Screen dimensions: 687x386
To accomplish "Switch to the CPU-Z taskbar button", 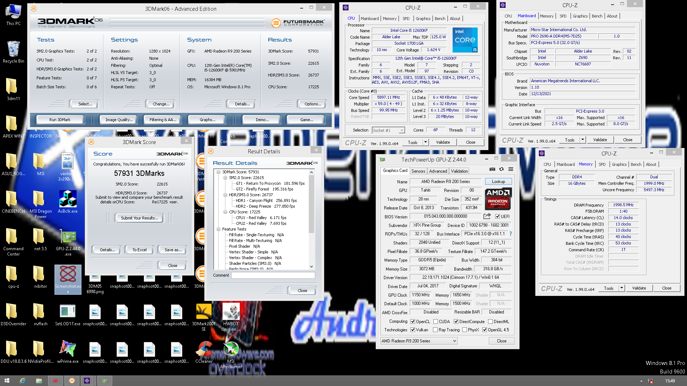I will click(x=87, y=381).
